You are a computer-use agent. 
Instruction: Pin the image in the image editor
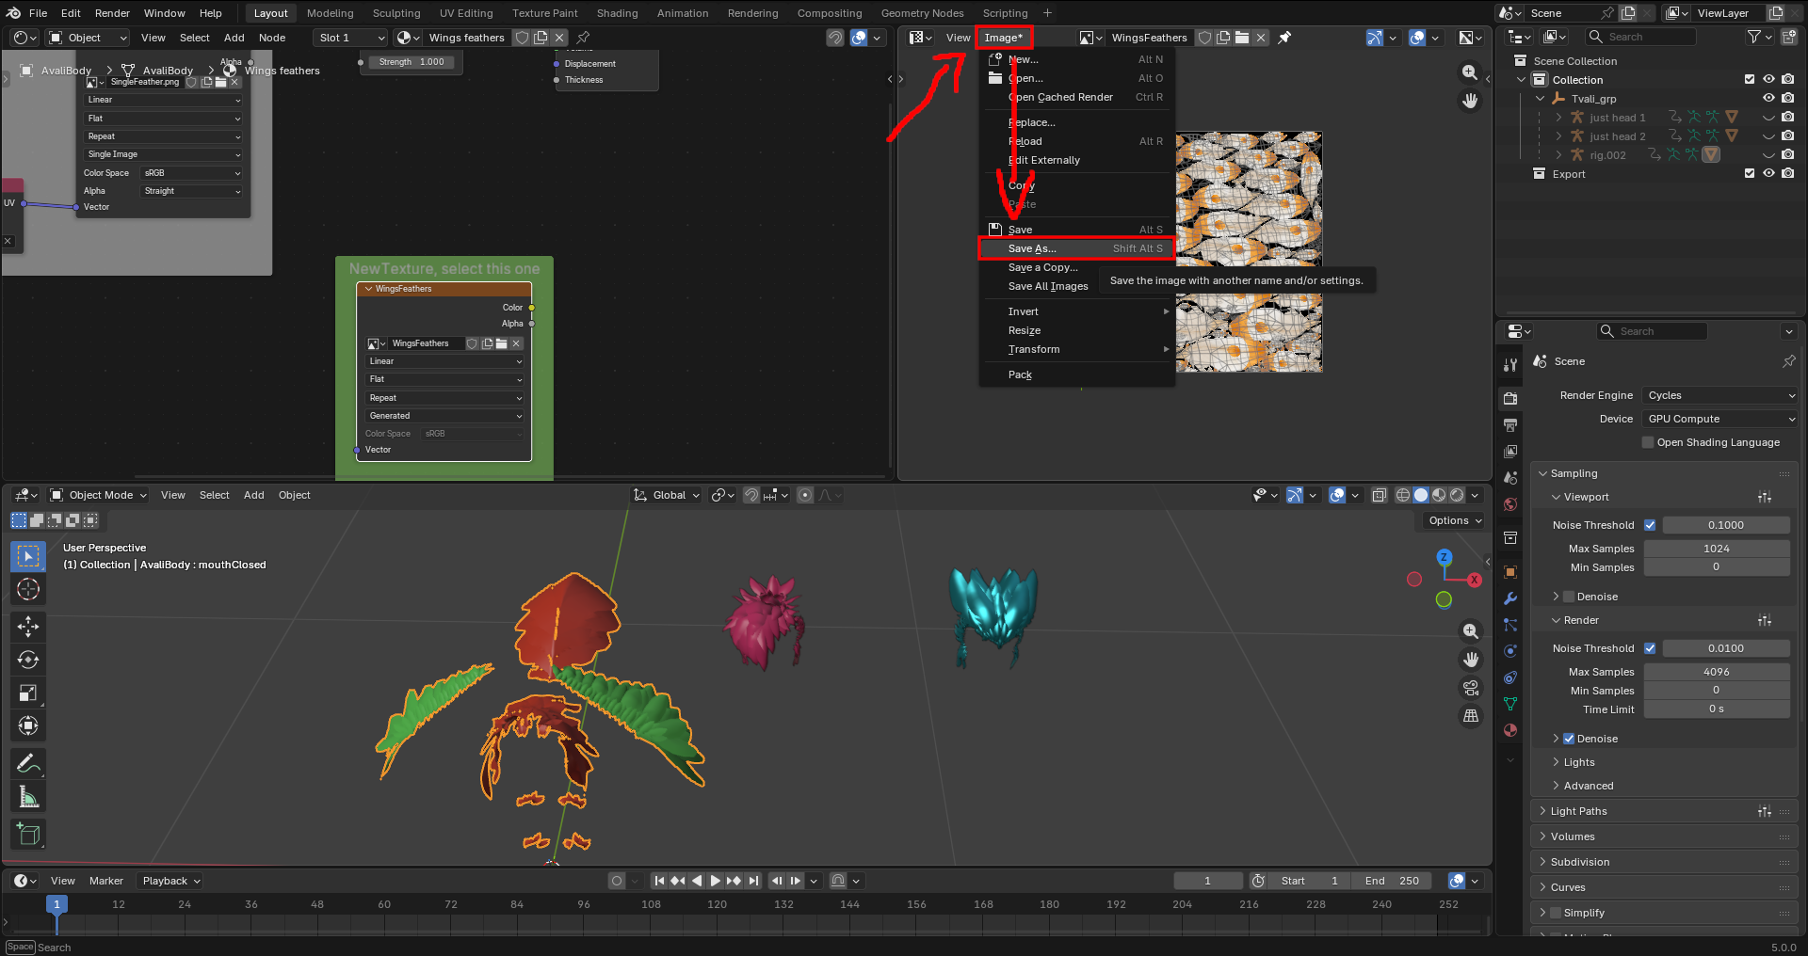[x=1284, y=38]
